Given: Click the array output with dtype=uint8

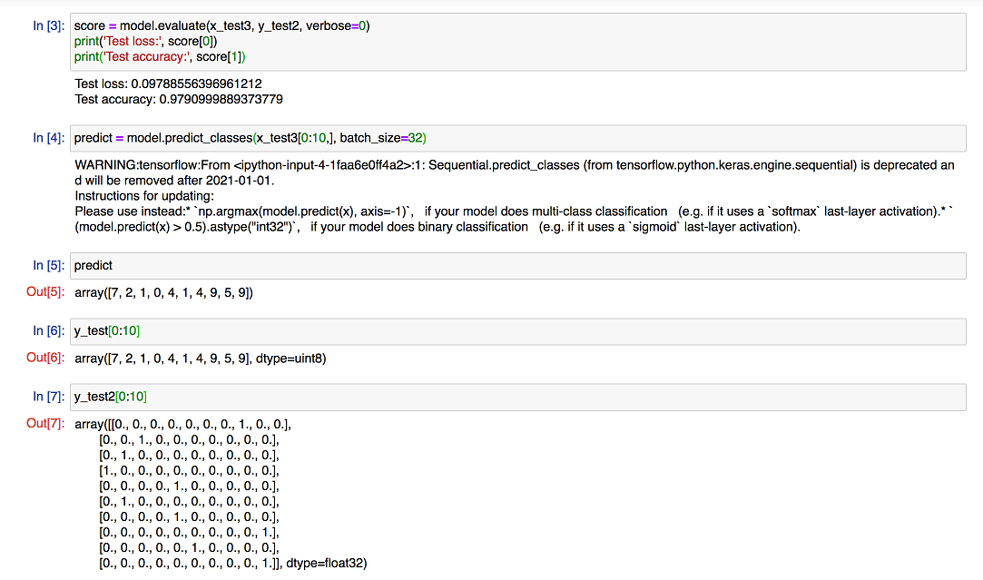Looking at the screenshot, I should 200,359.
